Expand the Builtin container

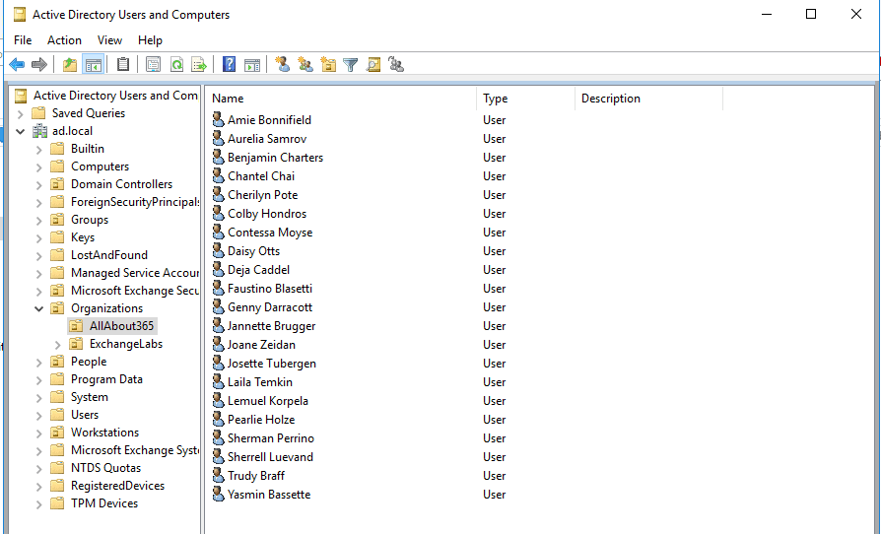(38, 150)
